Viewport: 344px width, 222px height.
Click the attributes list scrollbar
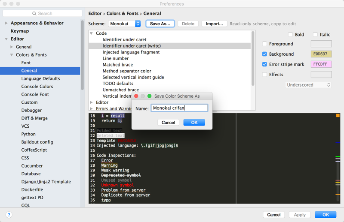[x=253, y=59]
